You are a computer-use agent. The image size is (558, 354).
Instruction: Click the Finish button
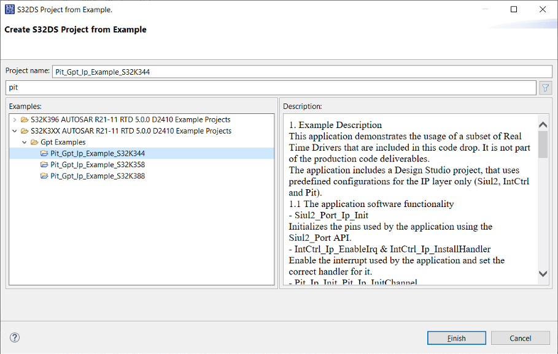pos(456,337)
